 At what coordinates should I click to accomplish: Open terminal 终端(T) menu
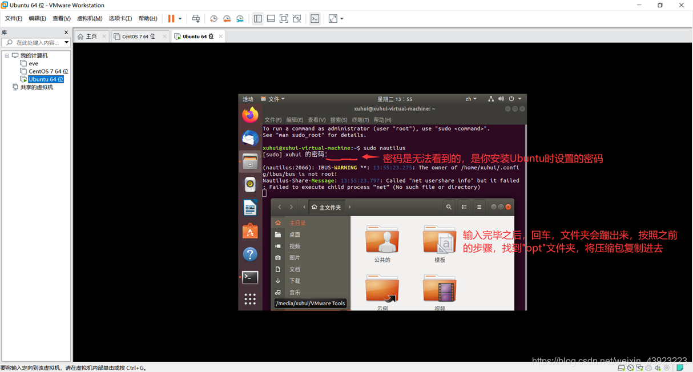360,120
